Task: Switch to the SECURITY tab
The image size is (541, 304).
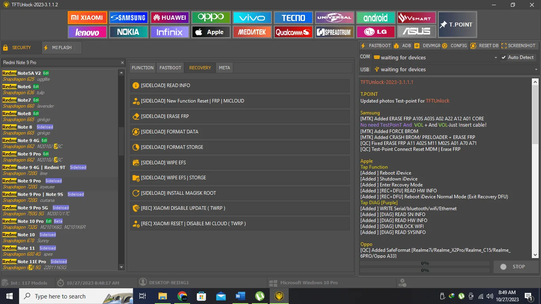Action: (x=21, y=47)
